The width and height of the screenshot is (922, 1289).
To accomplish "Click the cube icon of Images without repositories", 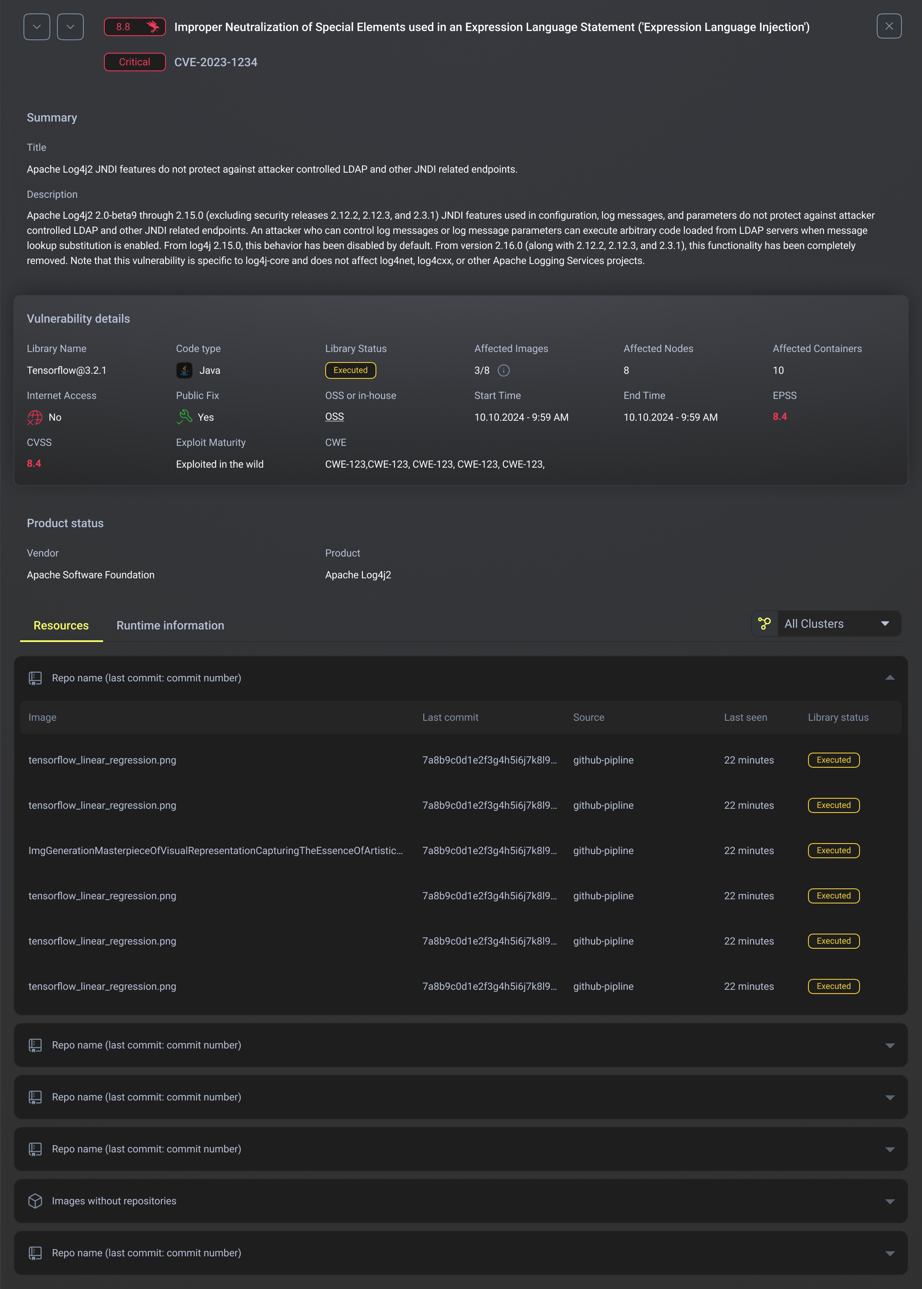I will pos(35,1201).
